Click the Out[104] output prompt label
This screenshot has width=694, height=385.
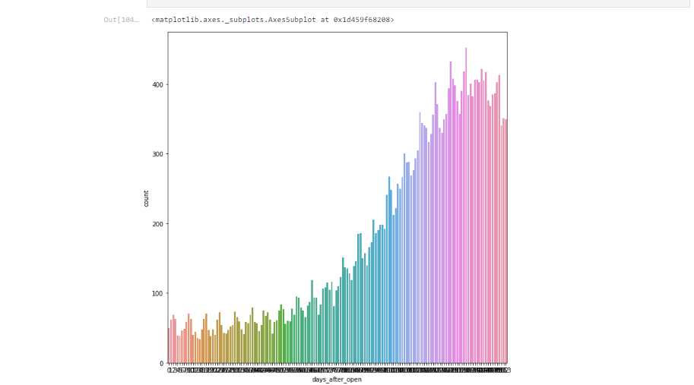[x=121, y=20]
